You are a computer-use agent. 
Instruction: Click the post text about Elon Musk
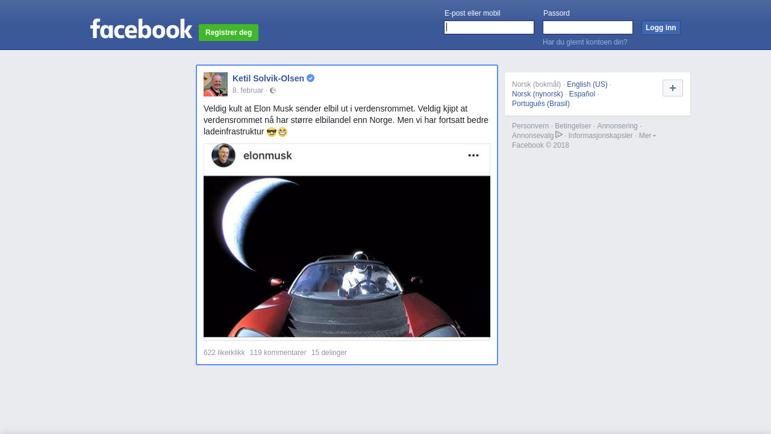coord(346,120)
